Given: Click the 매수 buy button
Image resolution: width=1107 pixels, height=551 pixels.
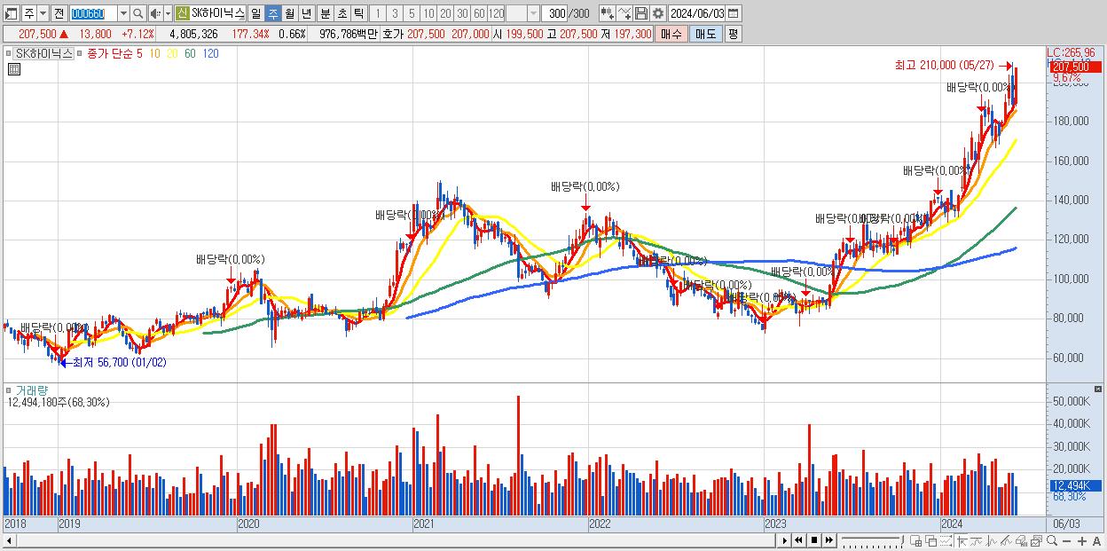Looking at the screenshot, I should (x=671, y=34).
